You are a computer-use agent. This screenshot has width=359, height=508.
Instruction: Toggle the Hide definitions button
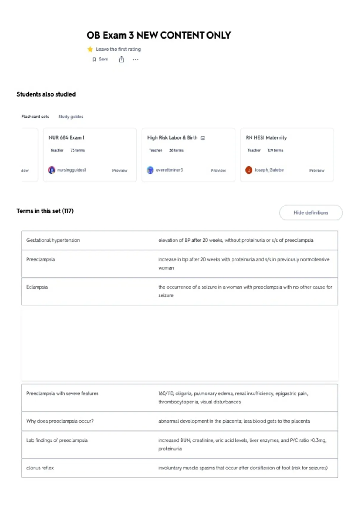pos(311,212)
